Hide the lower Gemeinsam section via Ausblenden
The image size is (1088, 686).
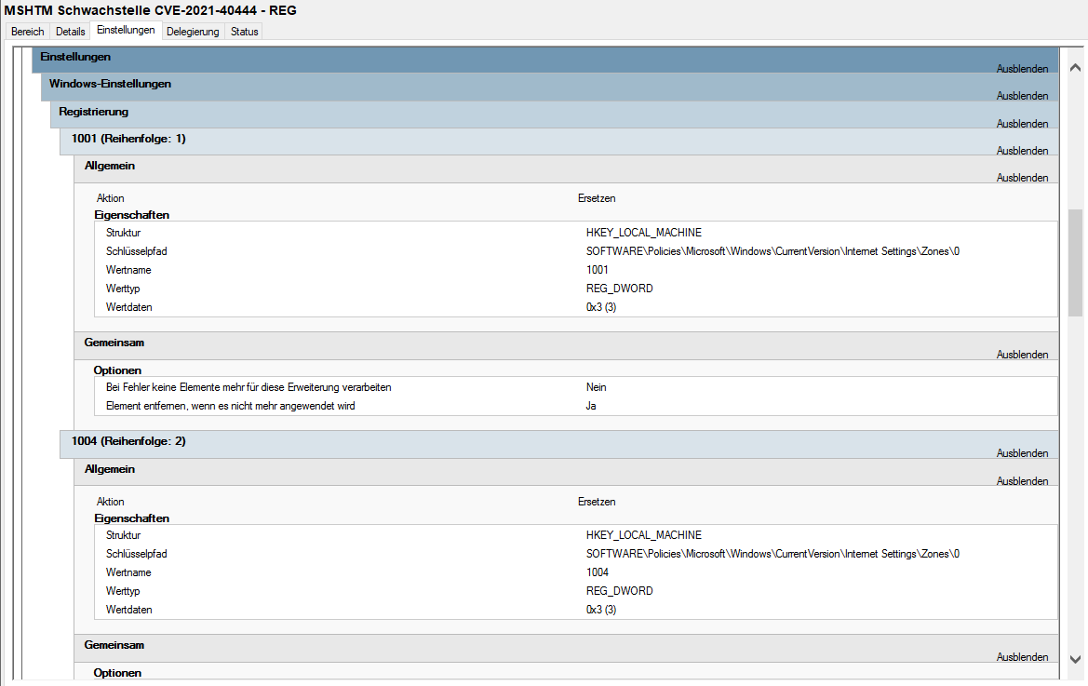tap(1022, 657)
